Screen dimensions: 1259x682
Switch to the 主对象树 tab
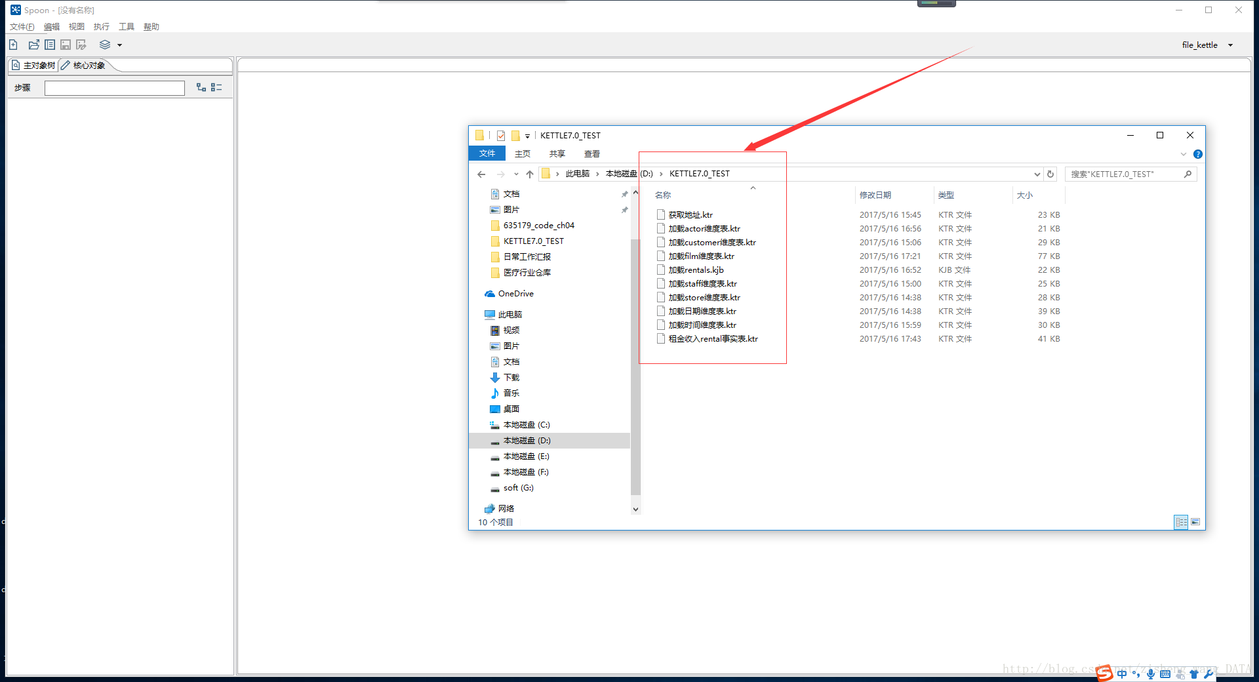[x=33, y=66]
